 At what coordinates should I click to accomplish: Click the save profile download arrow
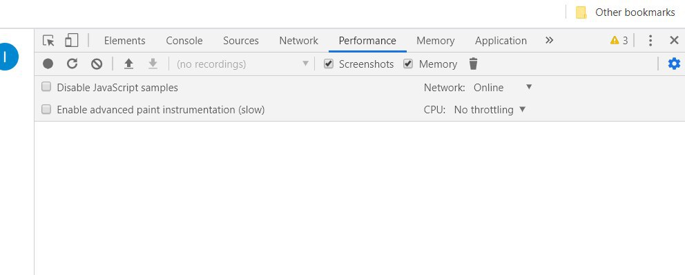point(153,64)
